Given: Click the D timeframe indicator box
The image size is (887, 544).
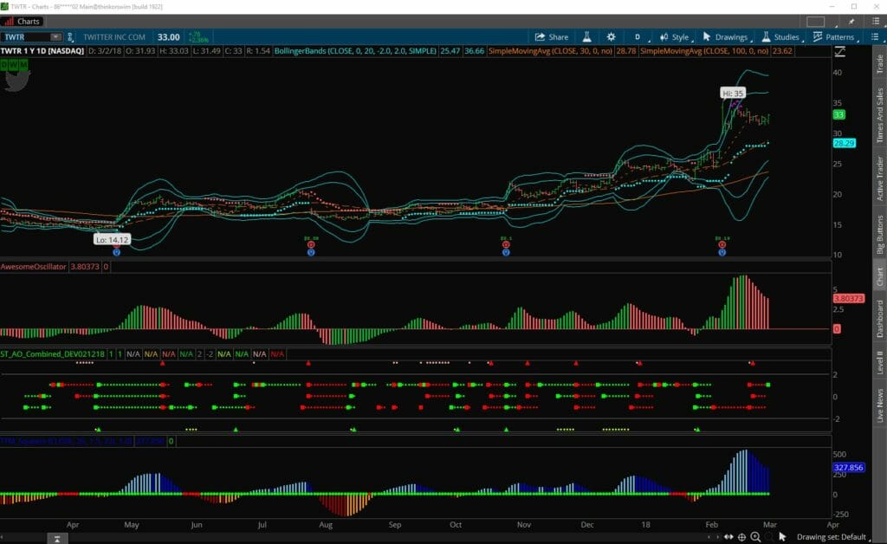Looking at the screenshot, I should (x=4, y=64).
